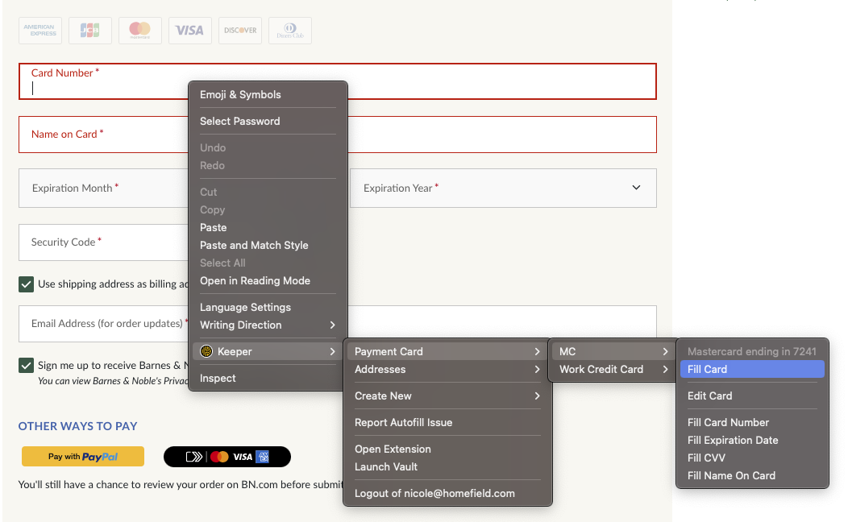The image size is (848, 522).
Task: Click the Pay with PayPal button
Action: pyautogui.click(x=82, y=456)
